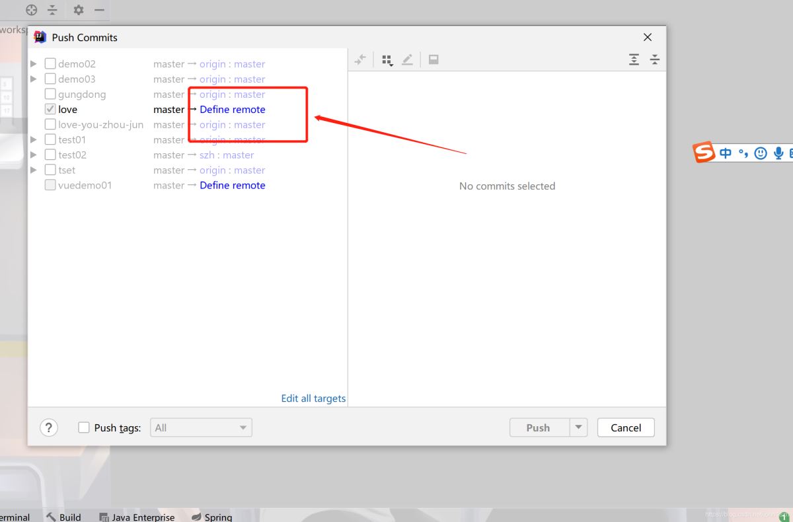
Task: Check the demo03 repository checkbox
Action: coord(50,79)
